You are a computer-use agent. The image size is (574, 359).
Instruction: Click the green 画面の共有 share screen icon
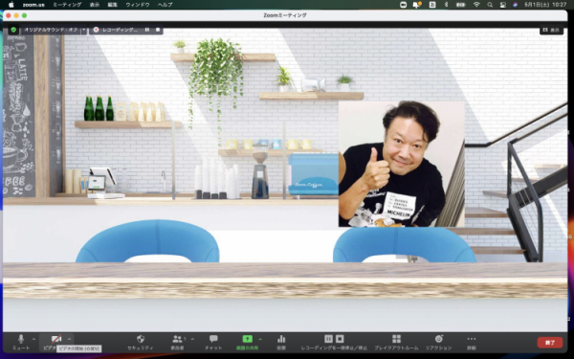click(248, 339)
